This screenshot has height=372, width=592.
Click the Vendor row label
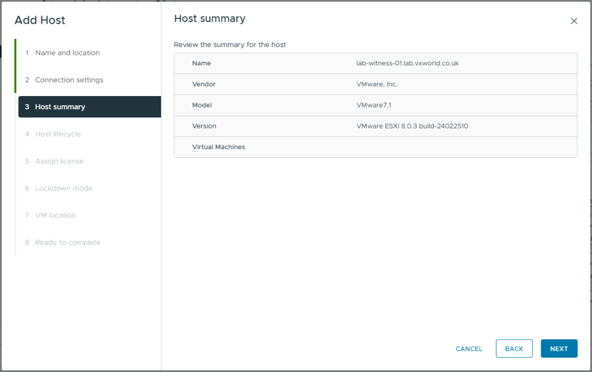pos(204,84)
